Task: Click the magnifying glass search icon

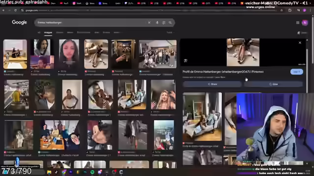Action: [x=170, y=23]
